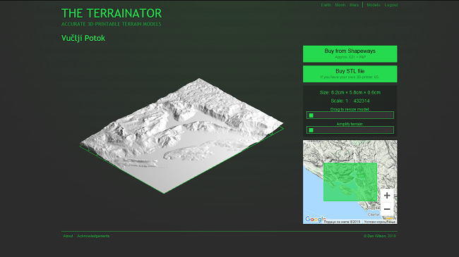Open the Google logo on the map
This screenshot has width=459, height=257.
tap(315, 219)
